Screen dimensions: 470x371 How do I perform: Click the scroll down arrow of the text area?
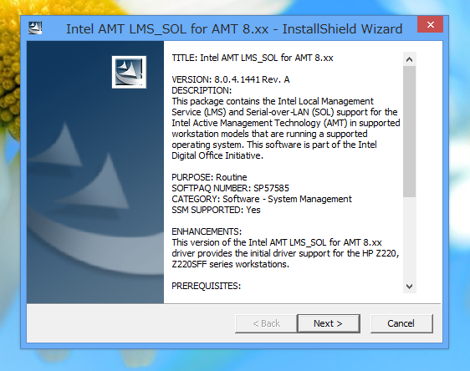pos(409,287)
